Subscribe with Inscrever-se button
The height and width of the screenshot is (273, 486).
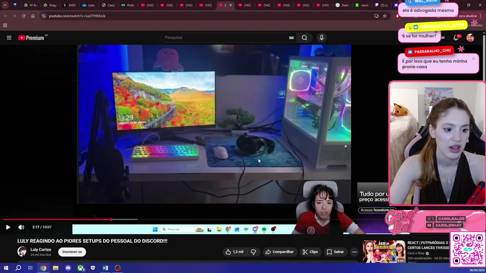coord(72,252)
